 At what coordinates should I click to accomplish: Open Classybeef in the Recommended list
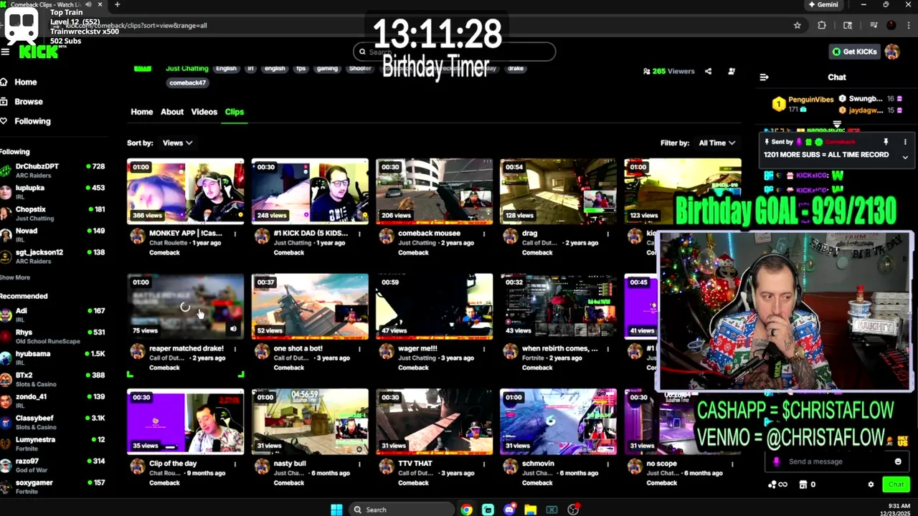[53, 421]
